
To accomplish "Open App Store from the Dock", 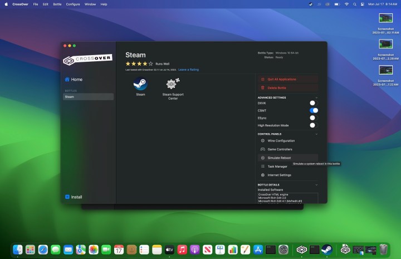I will pos(258,250).
